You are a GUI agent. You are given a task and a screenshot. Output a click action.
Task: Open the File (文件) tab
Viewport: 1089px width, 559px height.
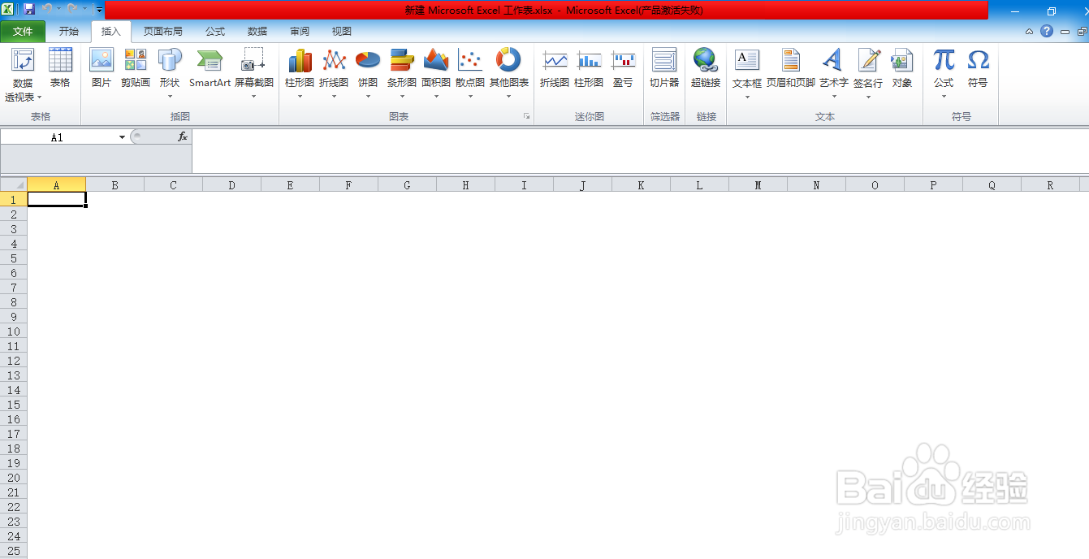point(23,32)
